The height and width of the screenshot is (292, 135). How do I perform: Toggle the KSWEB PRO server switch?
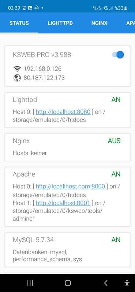tap(118, 55)
